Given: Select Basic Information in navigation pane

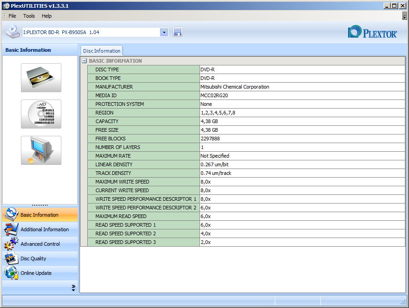Looking at the screenshot, I should (x=40, y=215).
